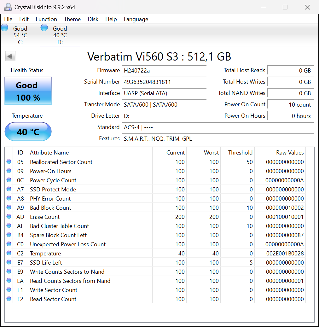Click the Drive Letter field
Image resolution: width=319 pixels, height=327 pixels.
164,116
